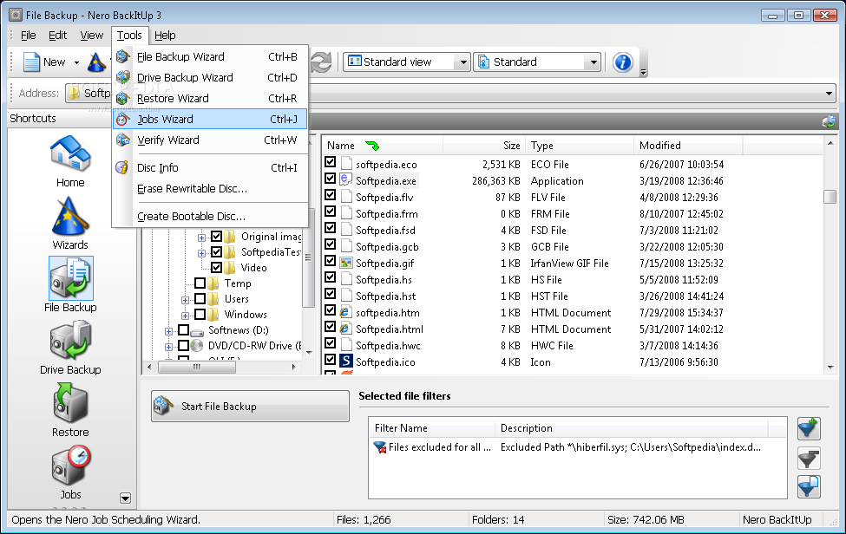The width and height of the screenshot is (846, 534).
Task: Uncheck the Softpedia.flv checkbox
Action: 331,194
